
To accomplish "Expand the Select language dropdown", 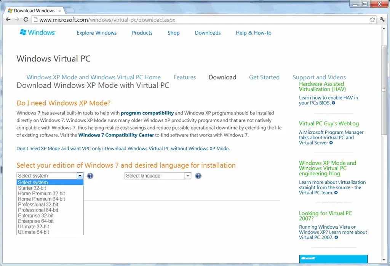I will click(x=158, y=176).
